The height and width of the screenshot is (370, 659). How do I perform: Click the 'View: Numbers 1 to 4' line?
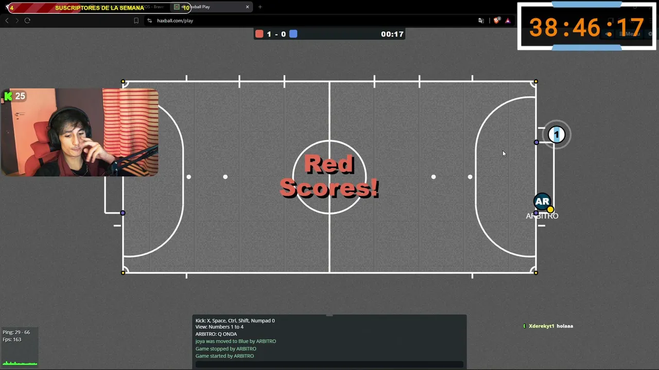coord(219,327)
